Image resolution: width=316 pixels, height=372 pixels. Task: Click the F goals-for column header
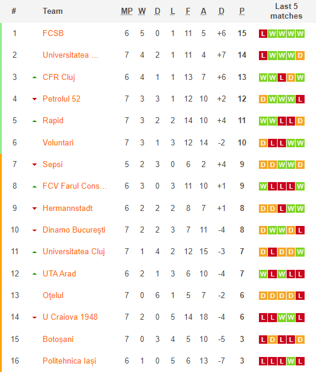point(188,11)
